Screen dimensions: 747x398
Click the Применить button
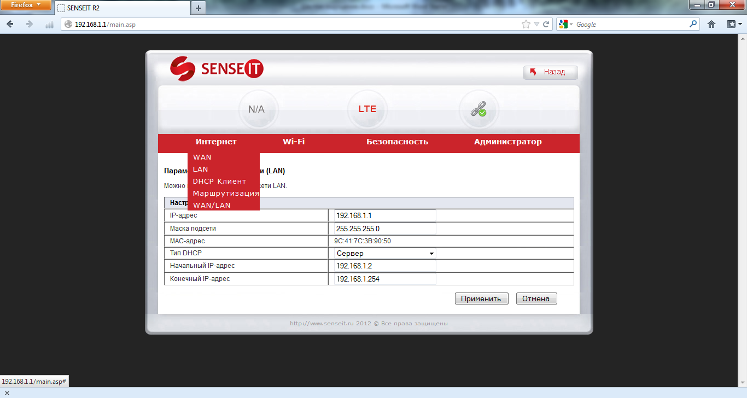pyautogui.click(x=481, y=299)
